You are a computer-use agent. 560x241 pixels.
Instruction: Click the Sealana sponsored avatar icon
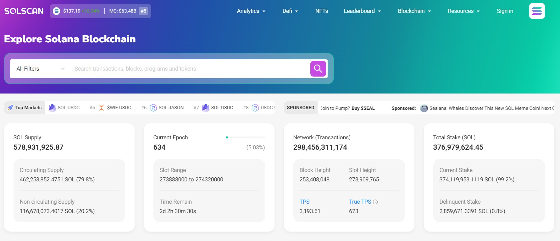pos(424,108)
